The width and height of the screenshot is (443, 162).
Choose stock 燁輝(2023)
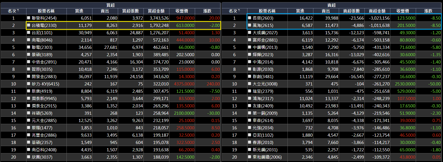coord(263,55)
